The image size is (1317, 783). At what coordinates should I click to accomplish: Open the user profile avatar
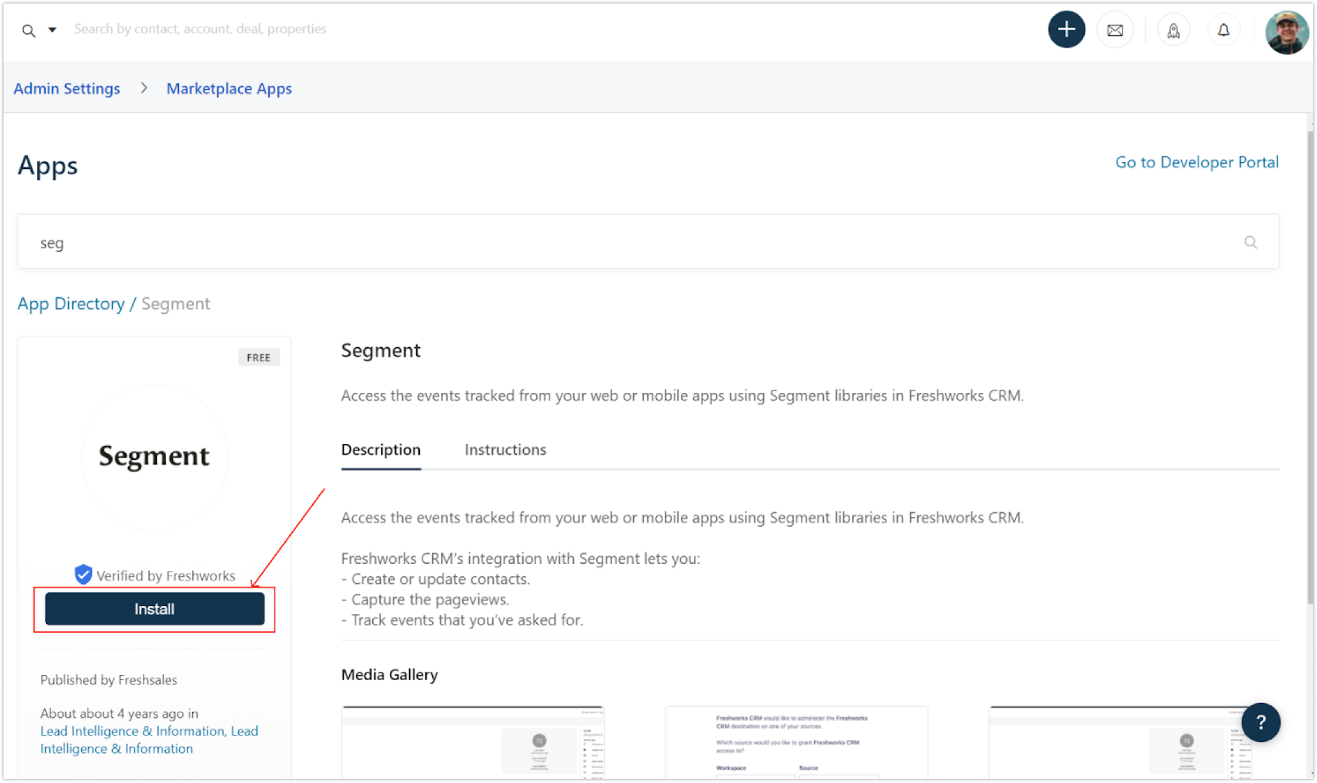click(1286, 32)
